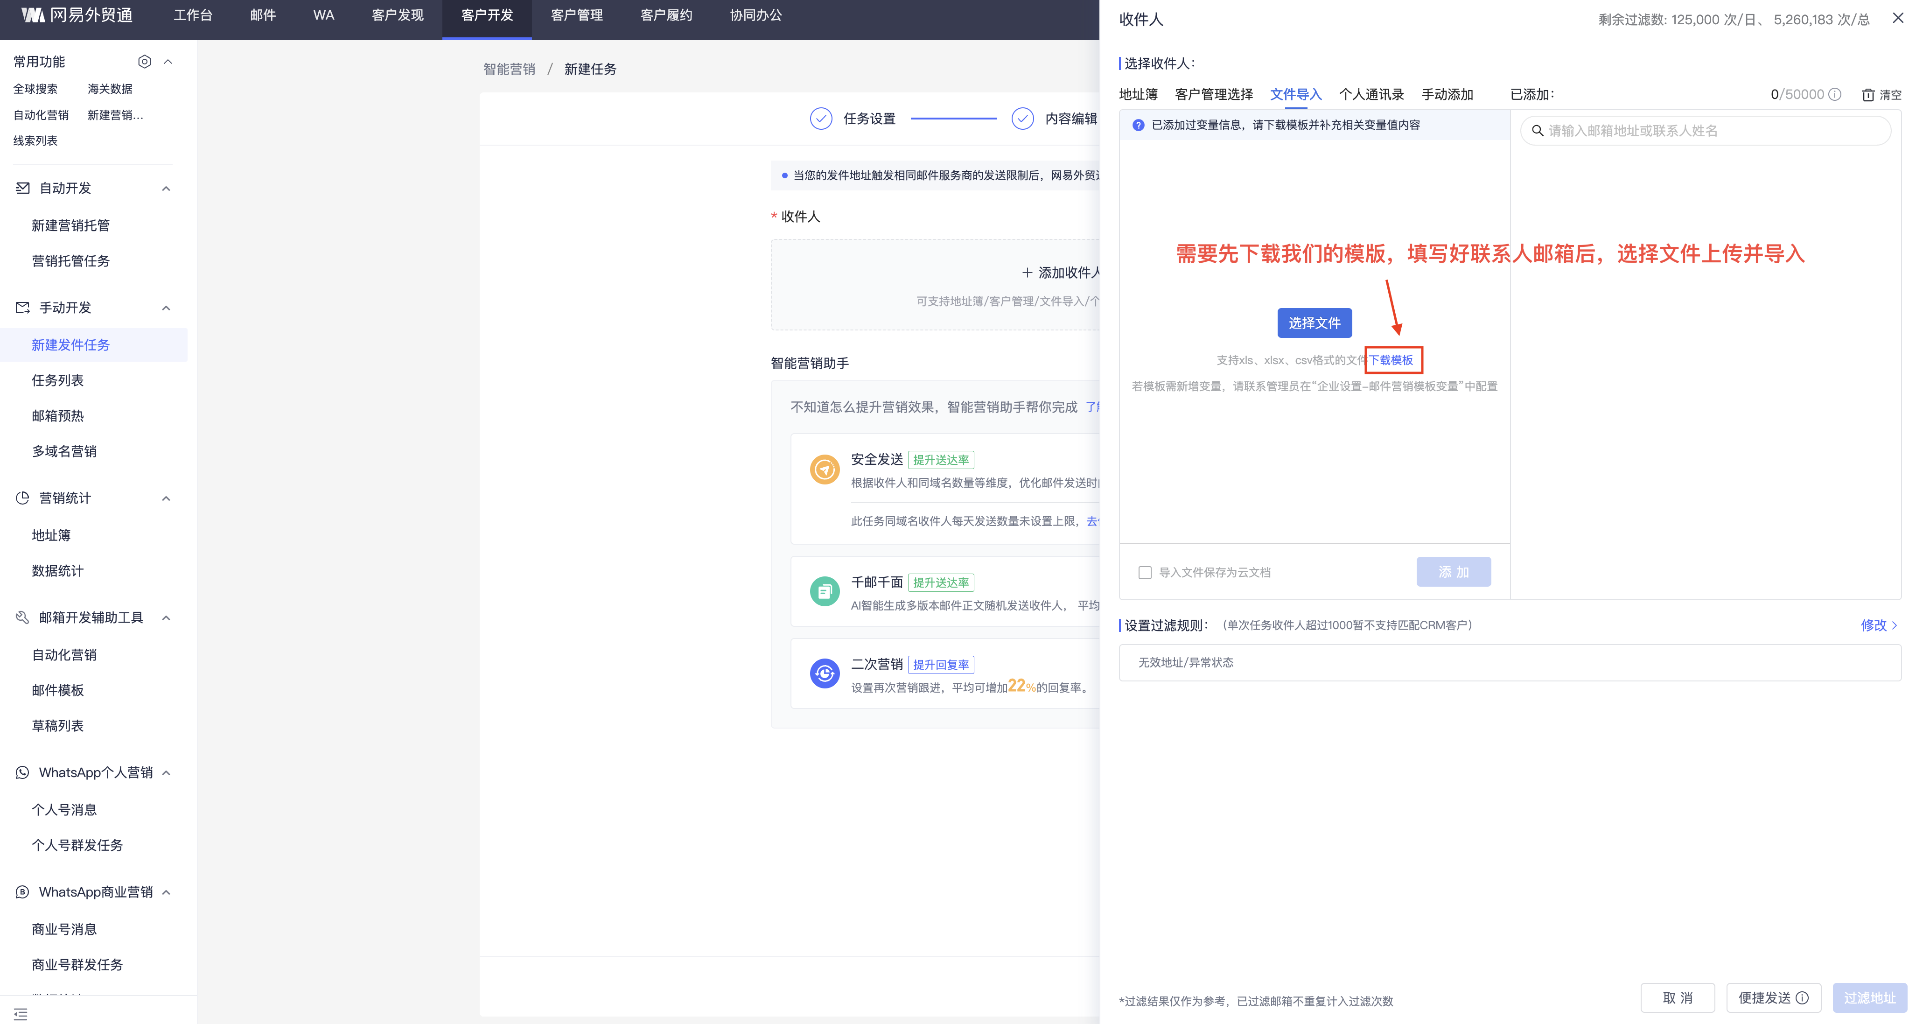Switch to the 手动添加 tab
The width and height of the screenshot is (1916, 1024).
[1447, 94]
